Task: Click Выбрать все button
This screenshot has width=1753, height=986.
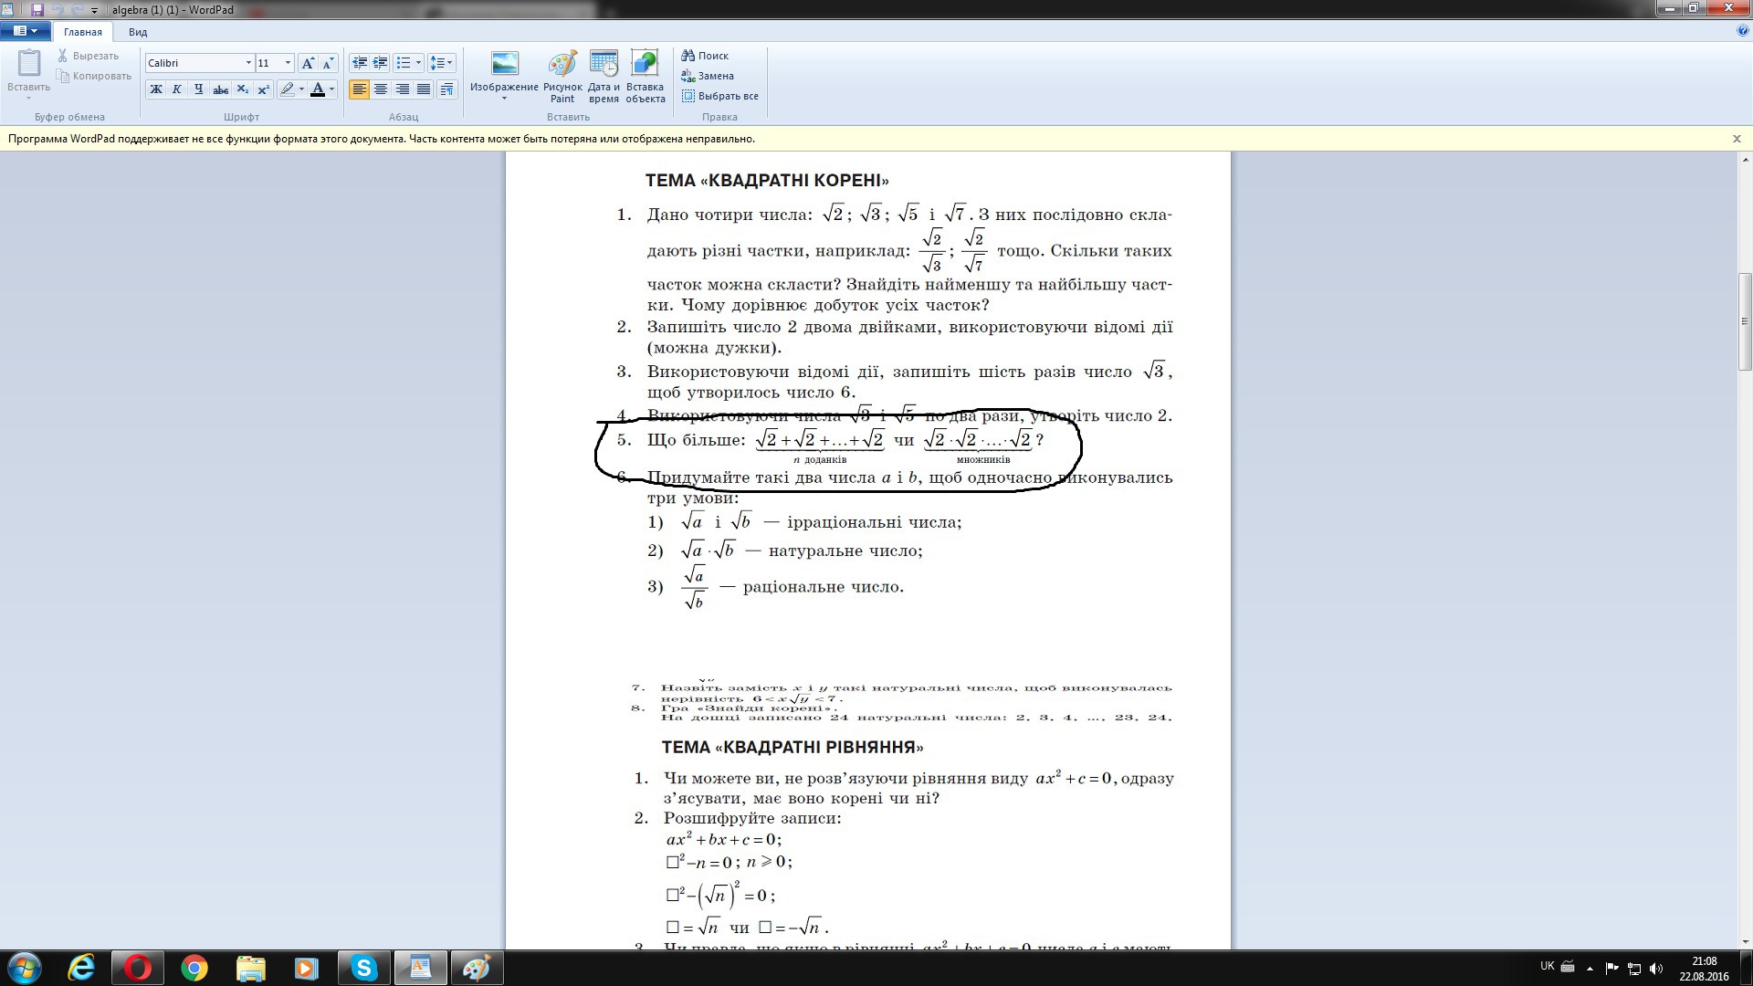Action: pyautogui.click(x=719, y=96)
